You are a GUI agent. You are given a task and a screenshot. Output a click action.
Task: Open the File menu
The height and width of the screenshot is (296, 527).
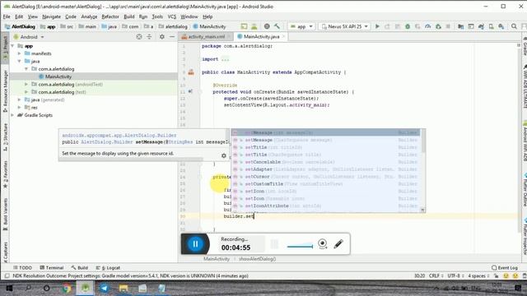pyautogui.click(x=7, y=16)
